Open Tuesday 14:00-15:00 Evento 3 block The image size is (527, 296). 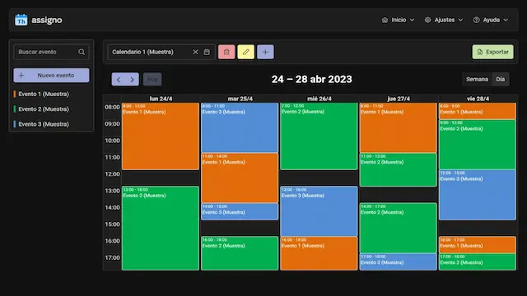point(240,212)
